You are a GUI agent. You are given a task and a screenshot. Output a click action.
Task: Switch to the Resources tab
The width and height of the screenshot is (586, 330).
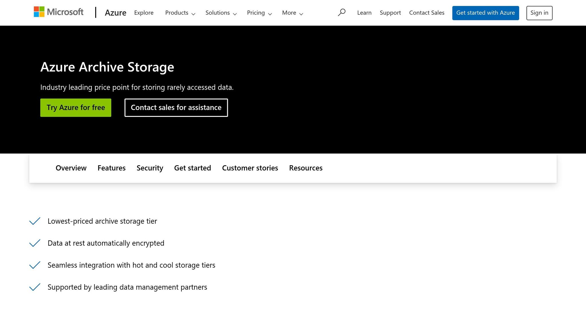[x=306, y=168]
